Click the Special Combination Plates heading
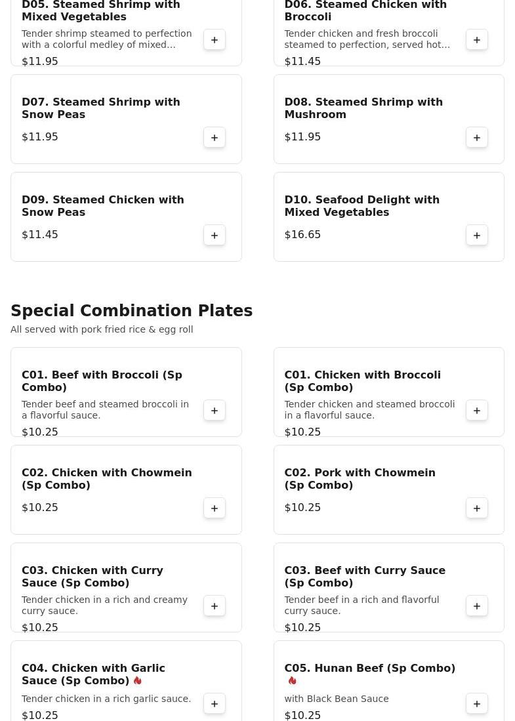This screenshot has height=721, width=515. coord(131,311)
